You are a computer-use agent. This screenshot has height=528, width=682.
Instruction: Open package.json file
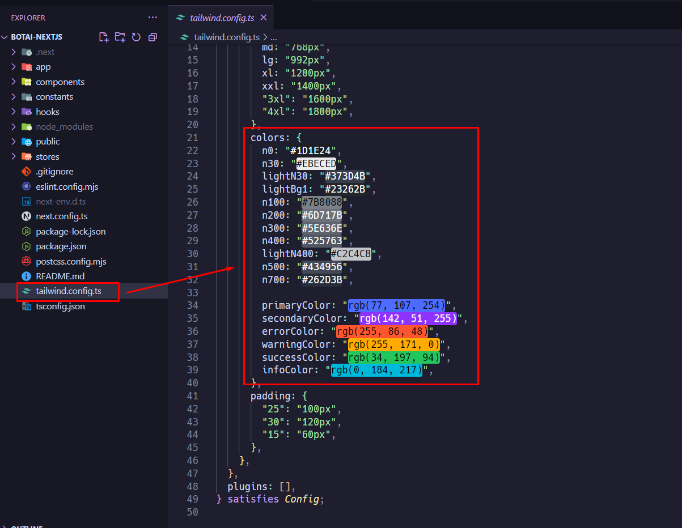(x=61, y=246)
